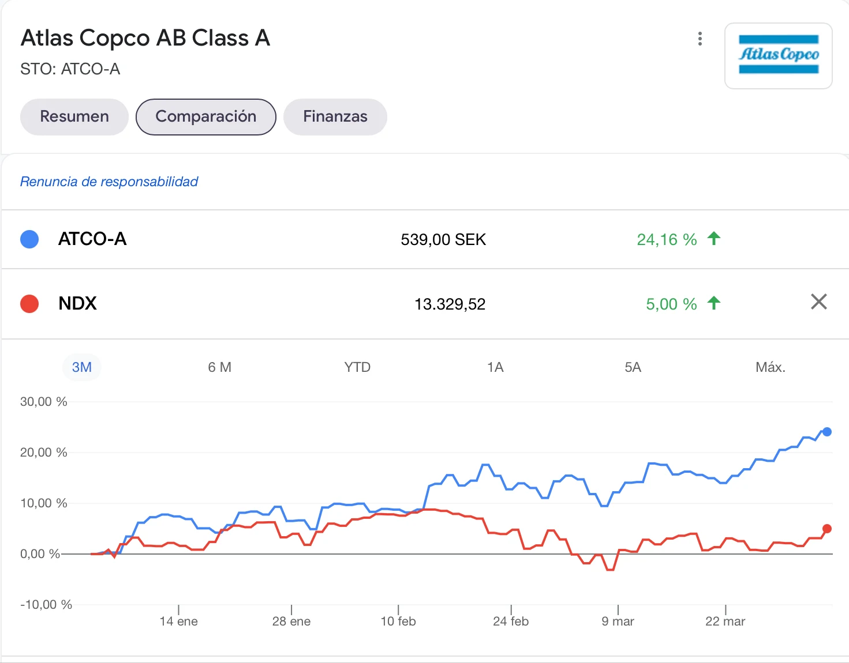This screenshot has width=849, height=663.
Task: Click the red NDX color dot
Action: click(x=29, y=304)
